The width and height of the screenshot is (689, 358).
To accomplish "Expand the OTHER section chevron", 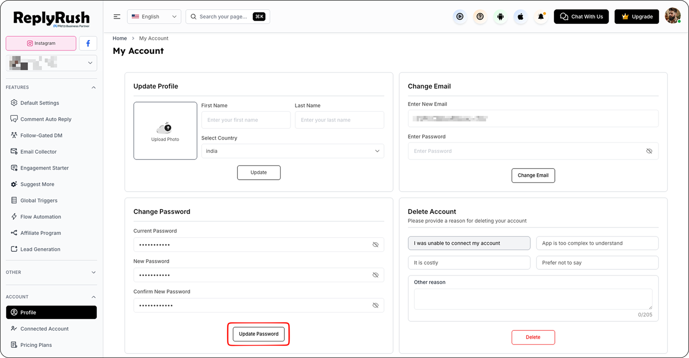I will [x=94, y=272].
